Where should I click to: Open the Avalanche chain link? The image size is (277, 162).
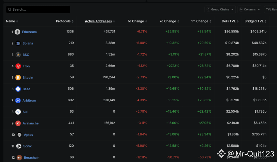[31, 123]
